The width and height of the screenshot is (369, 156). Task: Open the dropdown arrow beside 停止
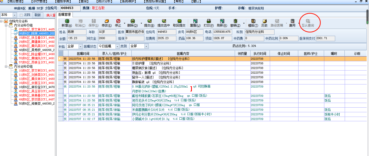(x=124, y=23)
